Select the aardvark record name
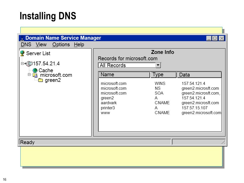Screen dimensions: 244x183 coord(109,103)
